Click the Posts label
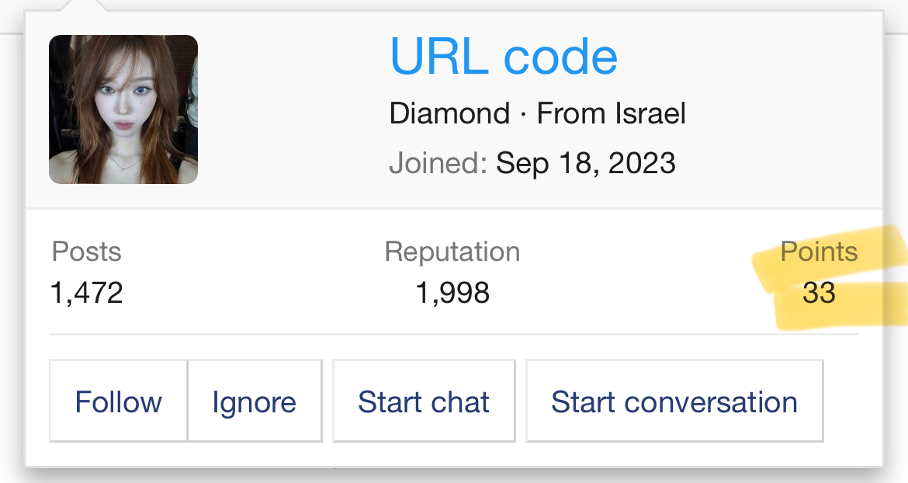Viewport: 908px width, 483px height. 86,252
